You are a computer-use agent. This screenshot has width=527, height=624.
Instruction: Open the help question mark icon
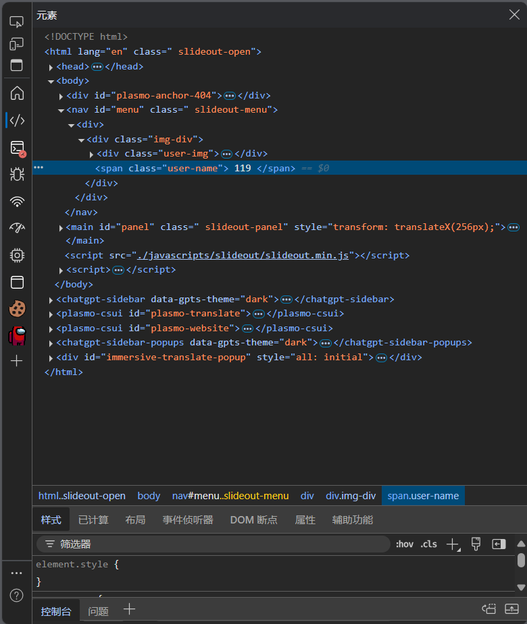16,596
